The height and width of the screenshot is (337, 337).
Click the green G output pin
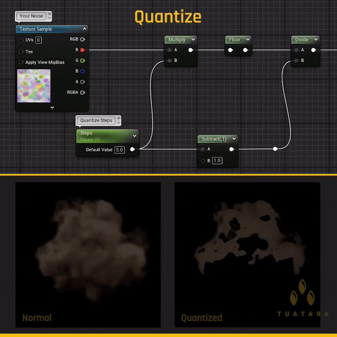click(x=83, y=61)
